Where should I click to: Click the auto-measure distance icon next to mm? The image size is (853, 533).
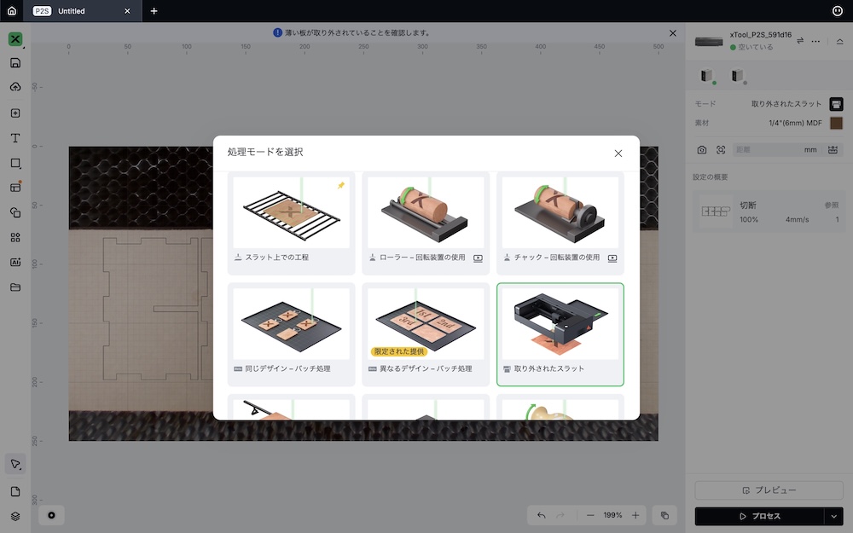(x=834, y=149)
